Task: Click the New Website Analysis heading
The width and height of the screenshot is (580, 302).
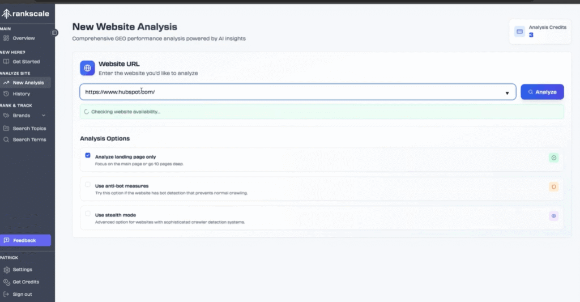Action: [x=125, y=27]
